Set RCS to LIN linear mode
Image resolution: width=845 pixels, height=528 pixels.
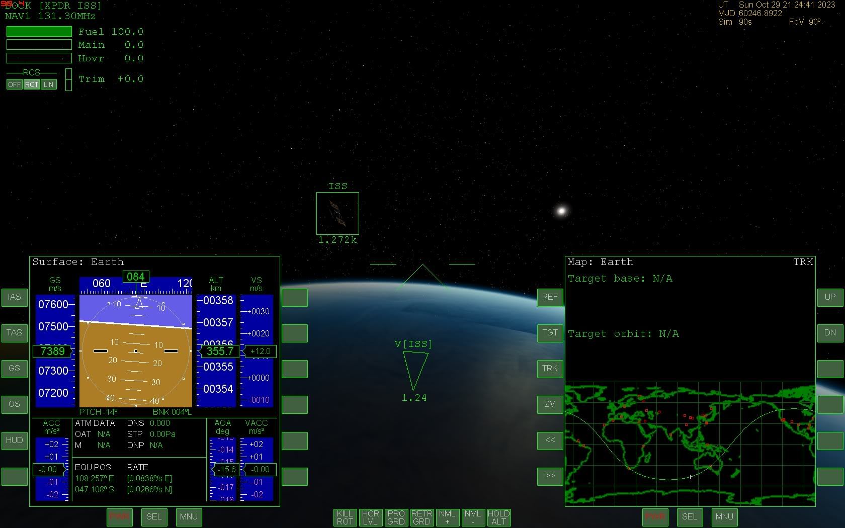(x=49, y=84)
